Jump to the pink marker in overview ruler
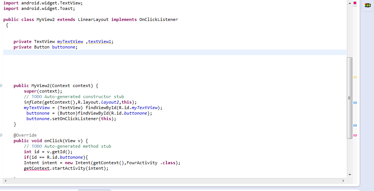 (x=355, y=136)
